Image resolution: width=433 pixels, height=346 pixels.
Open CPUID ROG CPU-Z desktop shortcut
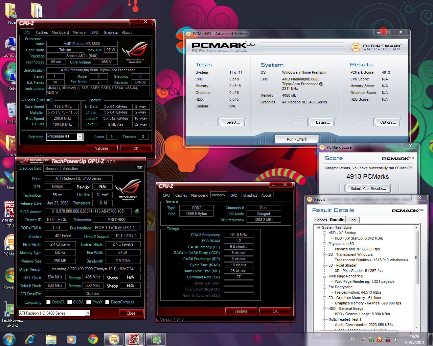tap(9, 214)
